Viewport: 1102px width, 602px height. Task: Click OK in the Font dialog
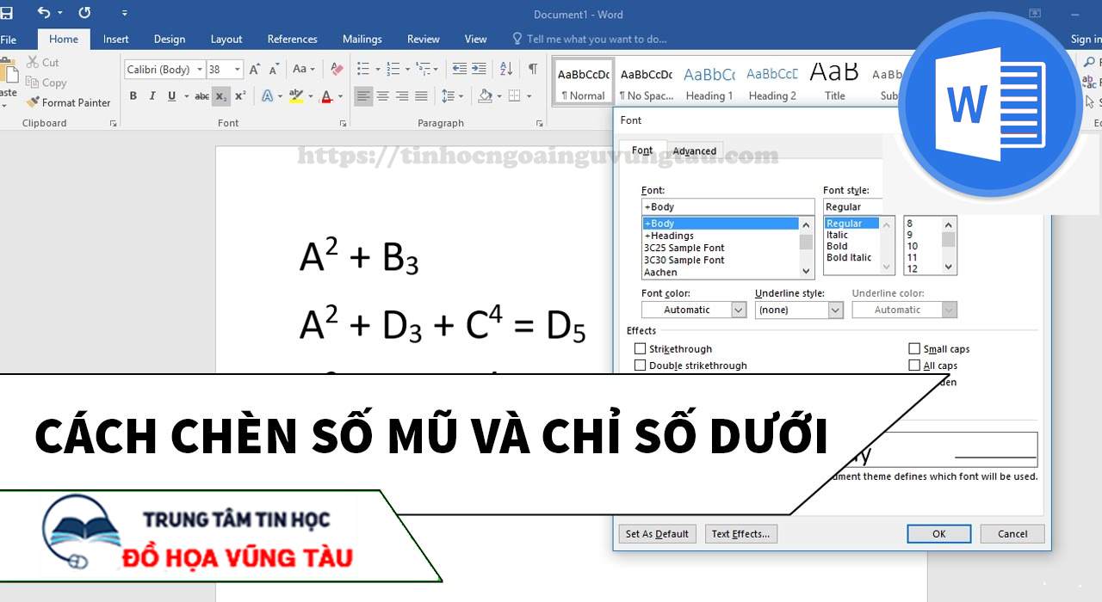tap(939, 534)
